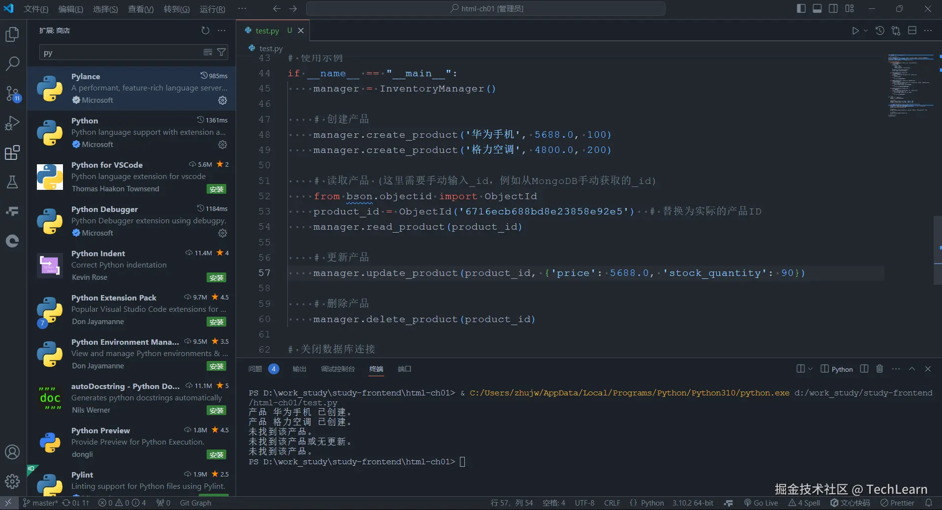Open Git Graph from the status bar

tap(195, 503)
